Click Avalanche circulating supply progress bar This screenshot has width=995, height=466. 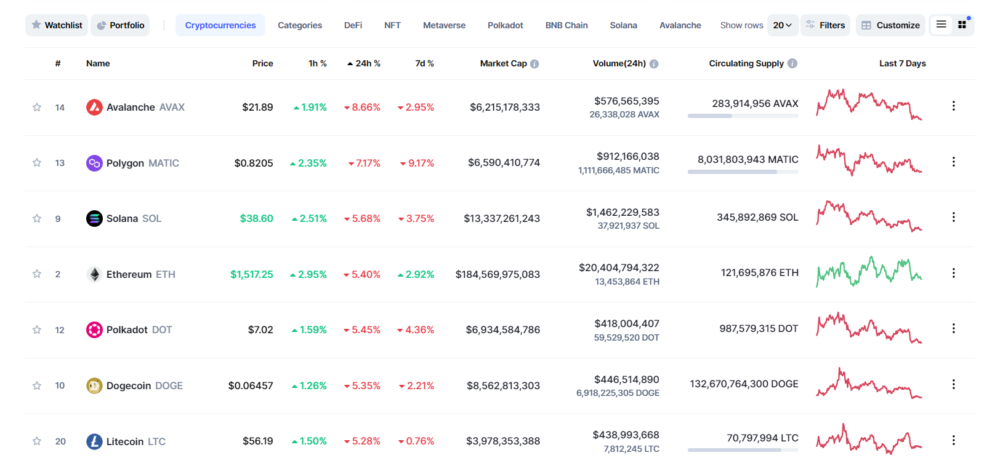pyautogui.click(x=743, y=116)
